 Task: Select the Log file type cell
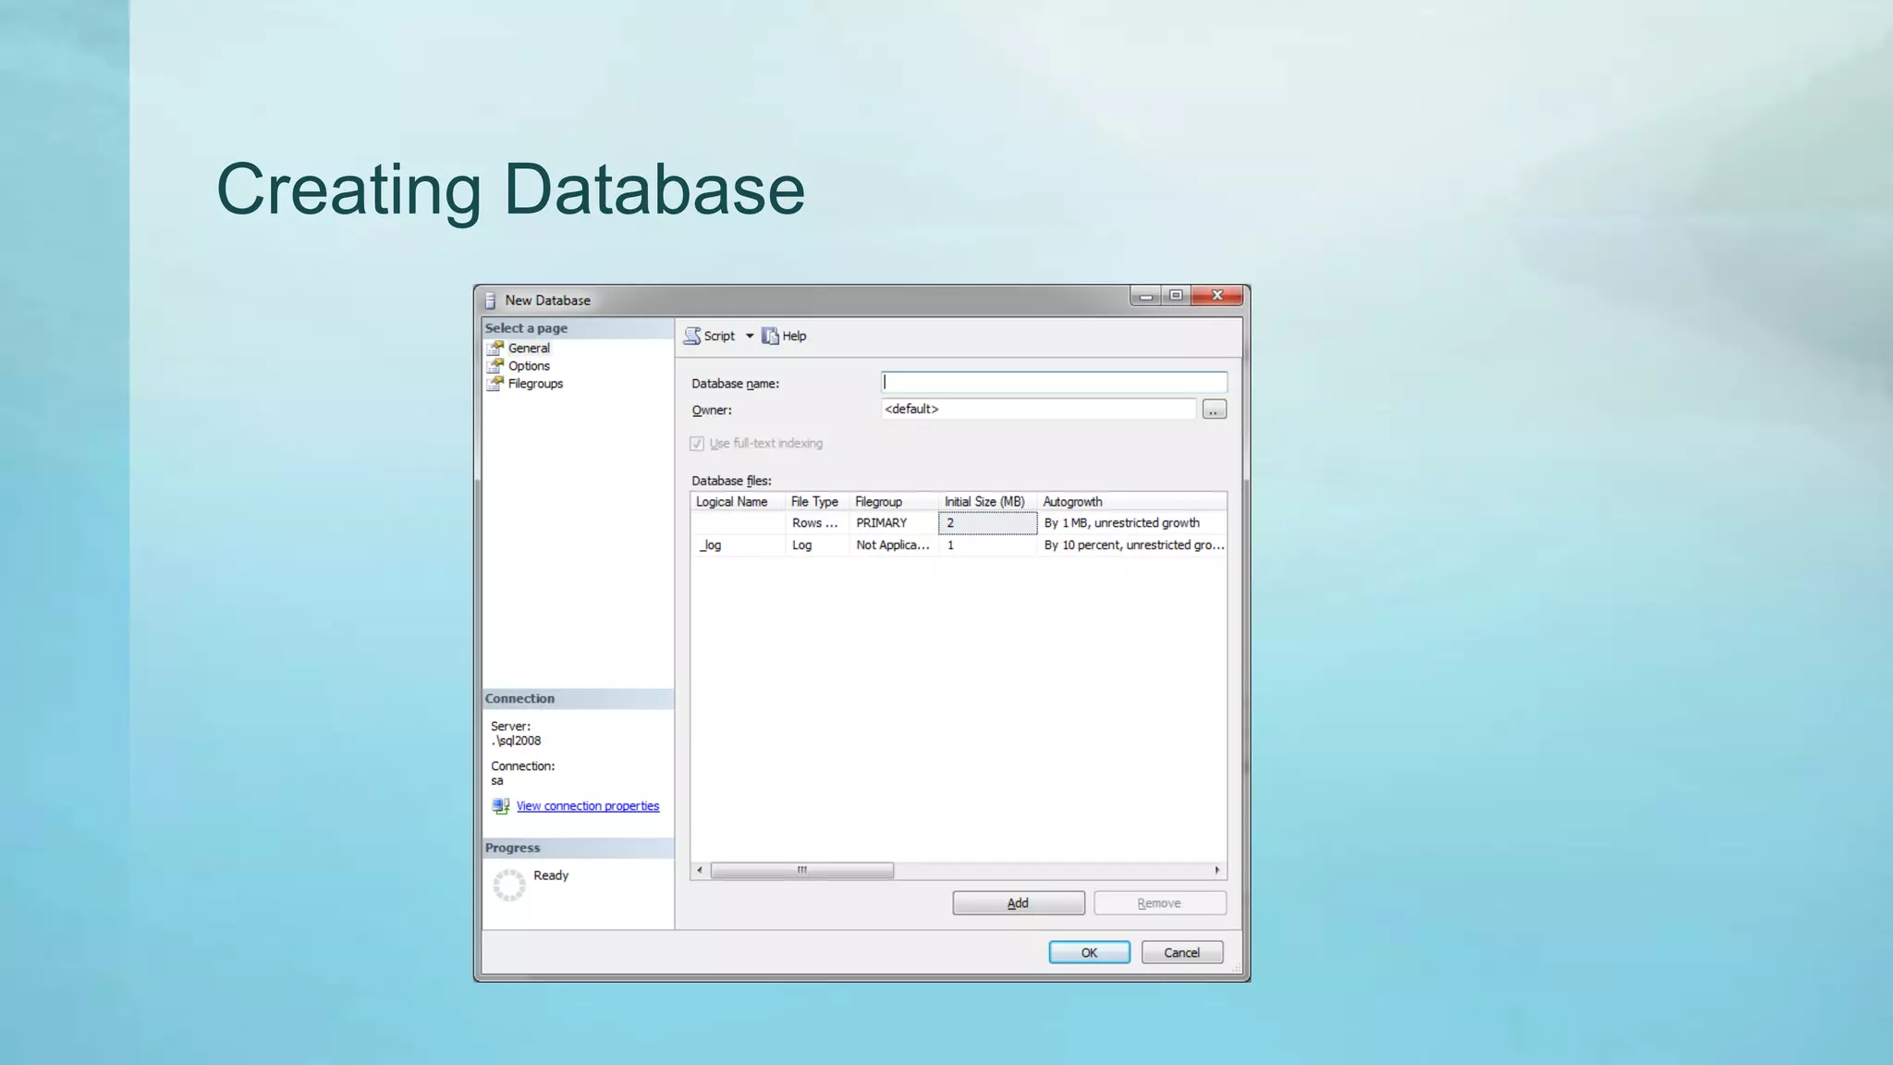coord(817,545)
